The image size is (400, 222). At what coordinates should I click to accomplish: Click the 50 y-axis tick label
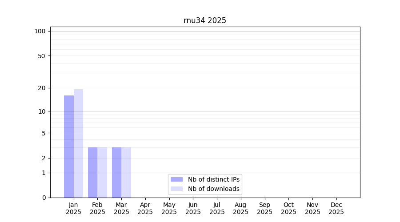click(41, 56)
